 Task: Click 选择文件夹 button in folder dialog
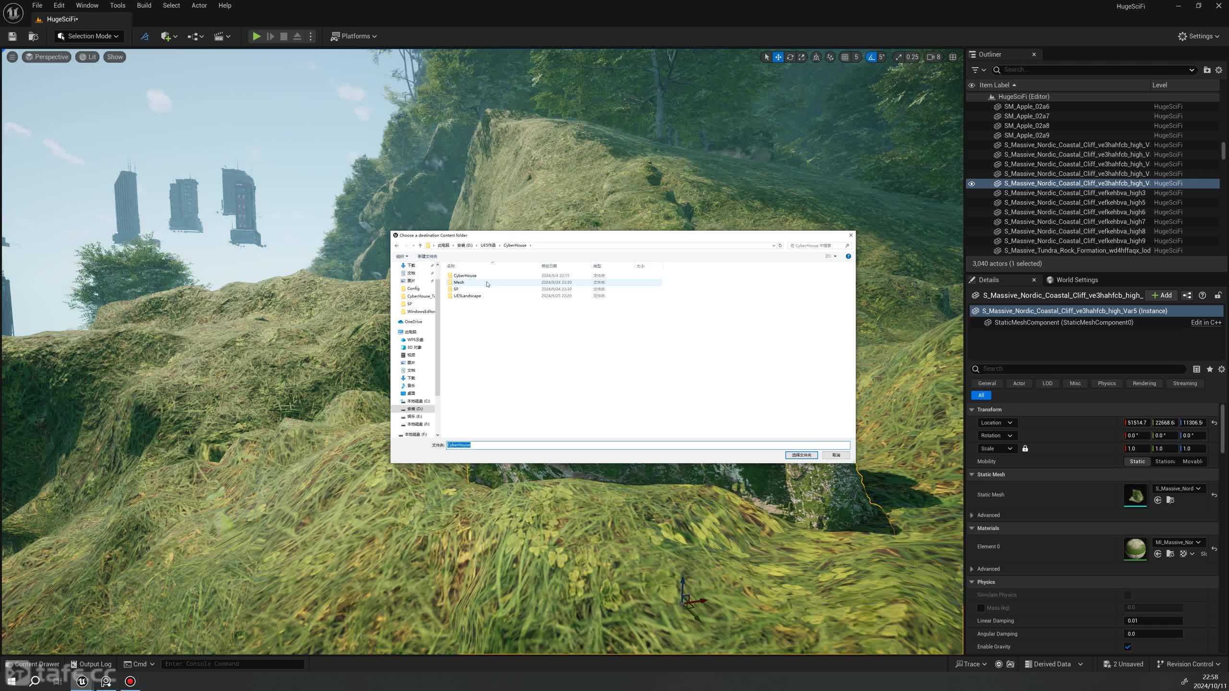pos(801,455)
